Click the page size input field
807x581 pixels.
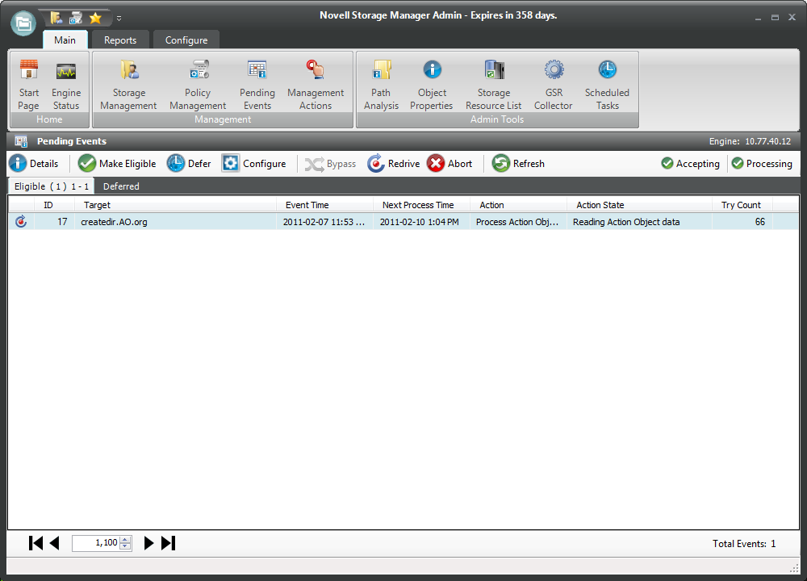click(96, 543)
